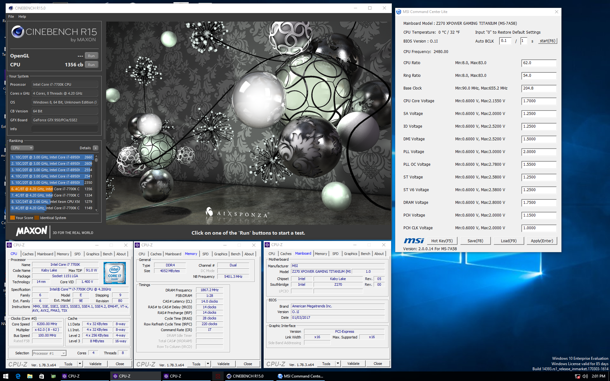The width and height of the screenshot is (610, 381).
Task: Open the network icon in the system tray
Action: pos(578,376)
